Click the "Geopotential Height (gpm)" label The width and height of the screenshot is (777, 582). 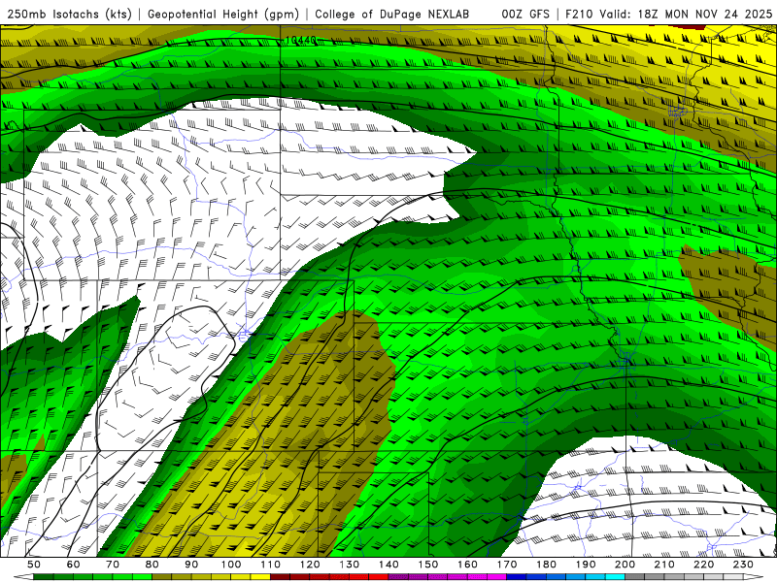coord(223,14)
